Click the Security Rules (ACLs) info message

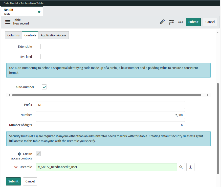pos(108,138)
